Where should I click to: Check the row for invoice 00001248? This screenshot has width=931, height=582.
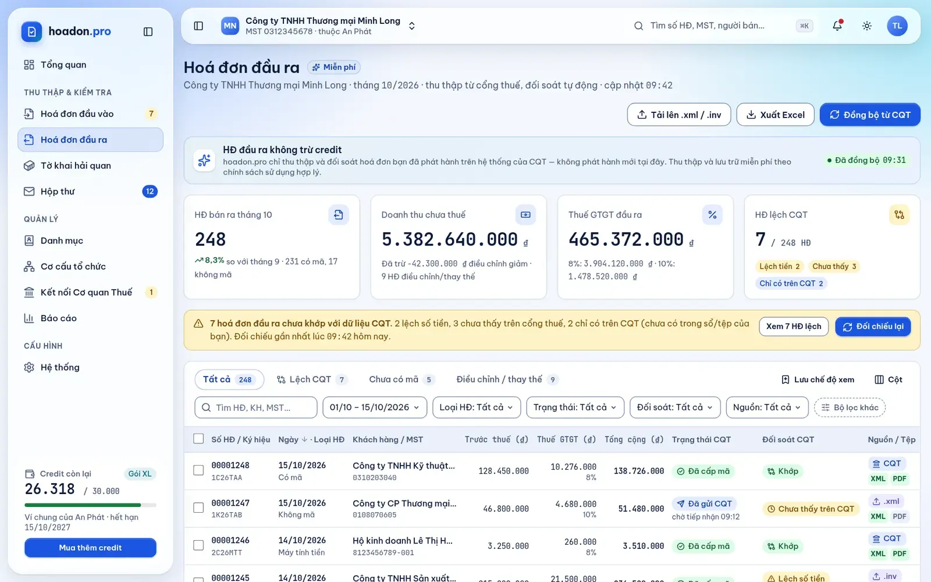pos(198,470)
